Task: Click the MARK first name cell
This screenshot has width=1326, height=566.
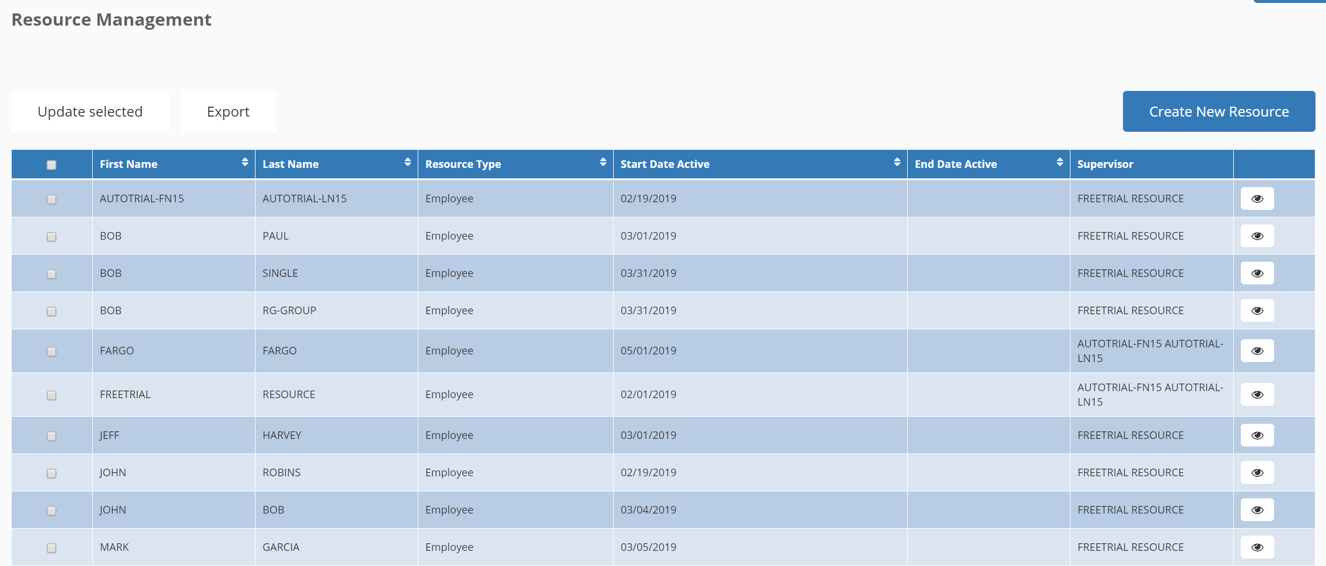Action: (x=174, y=547)
